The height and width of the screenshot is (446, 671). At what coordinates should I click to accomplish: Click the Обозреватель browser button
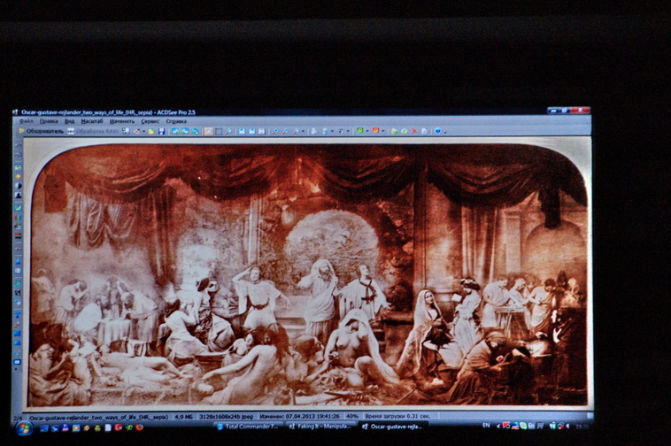point(41,131)
